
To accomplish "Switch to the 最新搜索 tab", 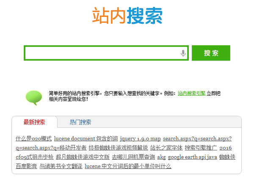I will pos(34,122).
